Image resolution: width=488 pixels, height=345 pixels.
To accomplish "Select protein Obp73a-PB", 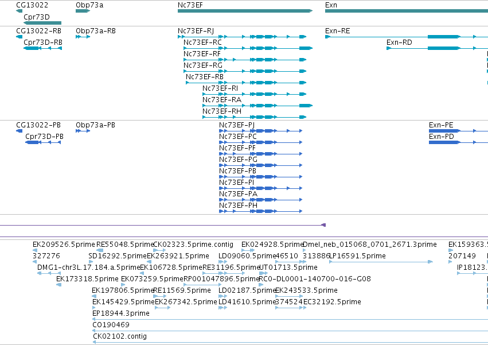I will click(95, 125).
